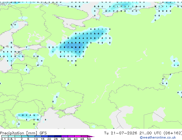The image size is (182, 140).
Task: Click the legend tick label "10"
Action: (36, 139)
